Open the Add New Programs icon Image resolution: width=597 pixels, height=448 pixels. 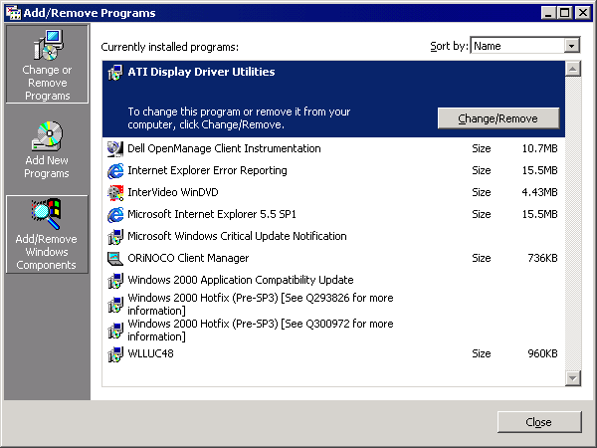pyautogui.click(x=47, y=137)
